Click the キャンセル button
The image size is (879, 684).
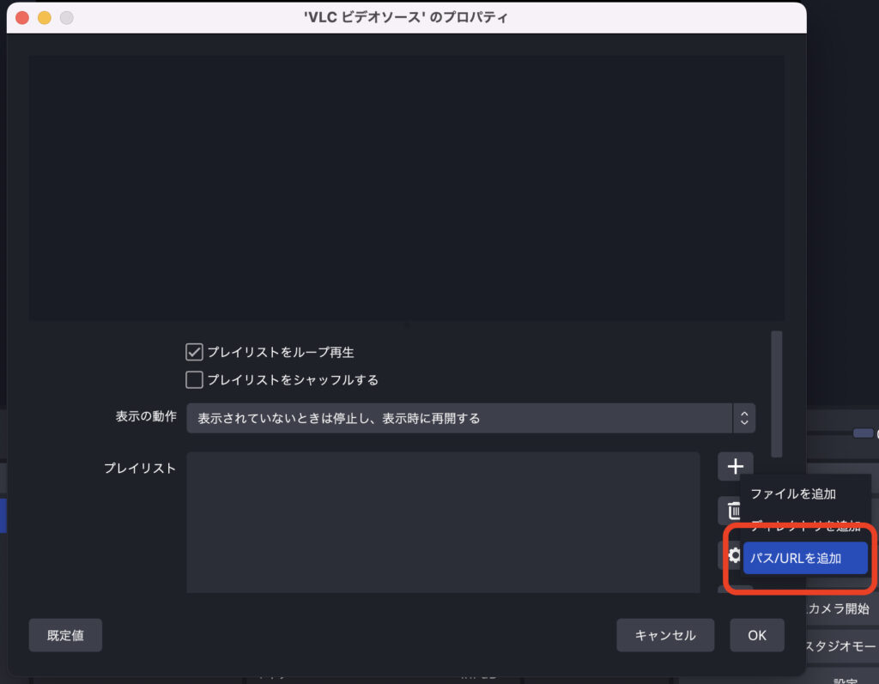(x=665, y=635)
